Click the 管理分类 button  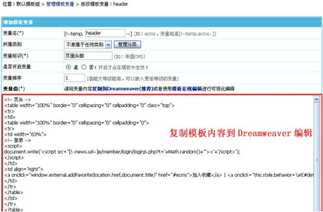click(127, 44)
